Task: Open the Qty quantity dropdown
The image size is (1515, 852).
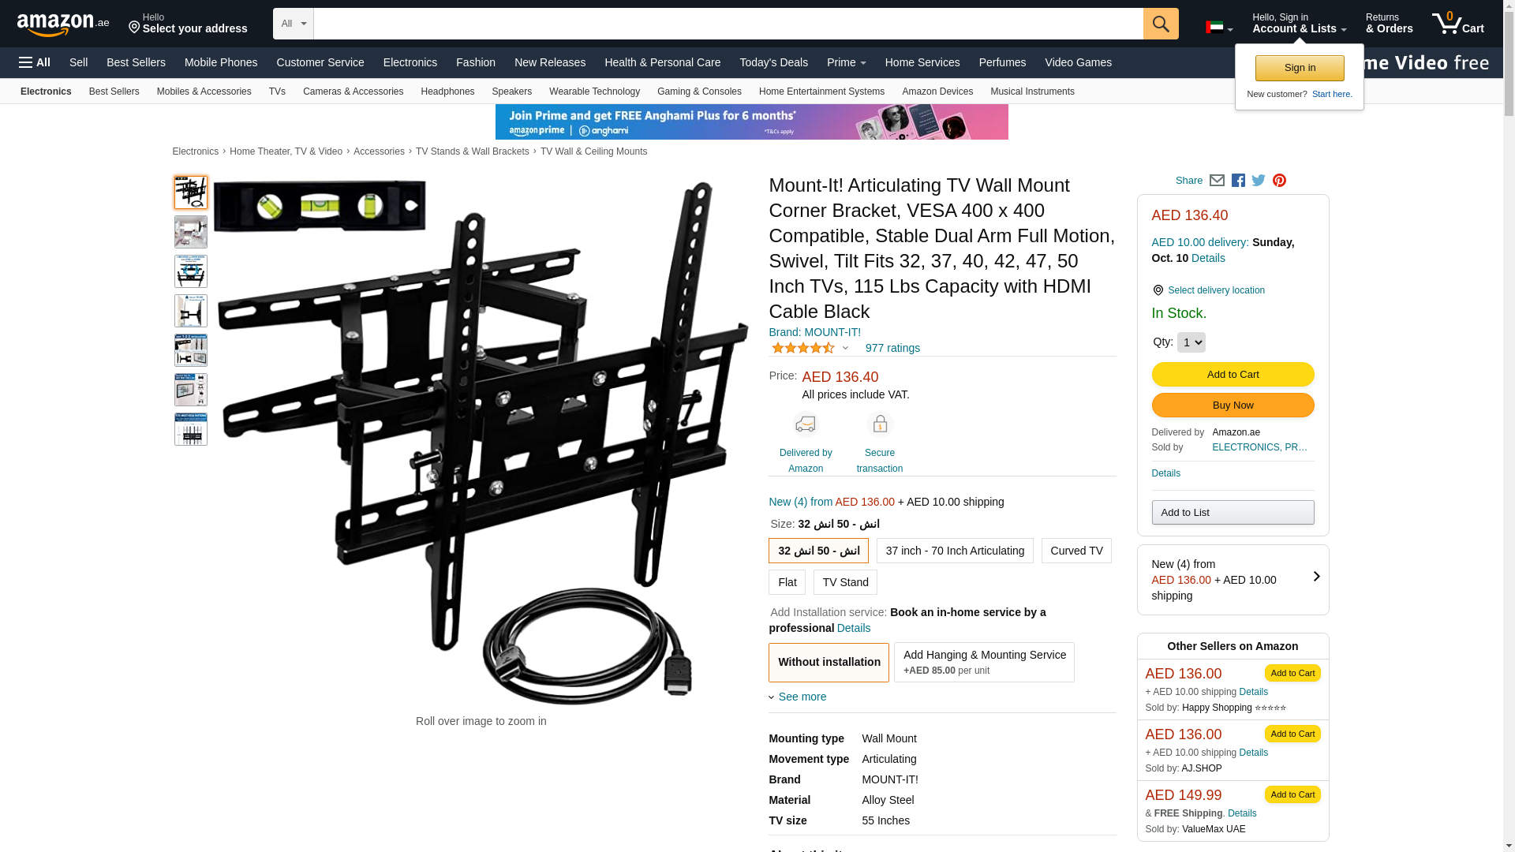Action: 1191,342
